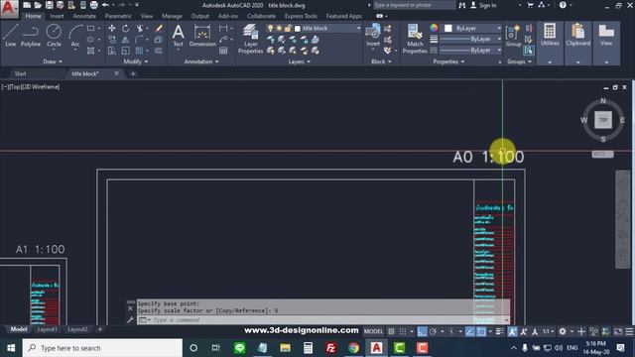This screenshot has width=635, height=357.
Task: Open the Parametric ribbon tab
Action: pyautogui.click(x=118, y=16)
